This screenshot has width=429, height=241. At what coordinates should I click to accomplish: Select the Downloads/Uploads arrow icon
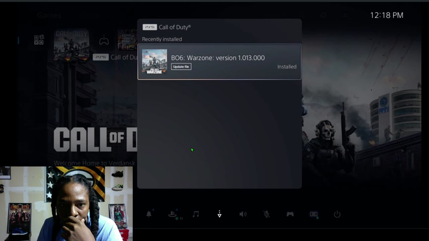point(220,214)
